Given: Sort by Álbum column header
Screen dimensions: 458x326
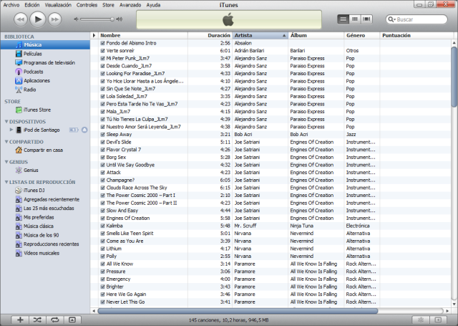Looking at the screenshot, I should click(316, 35).
